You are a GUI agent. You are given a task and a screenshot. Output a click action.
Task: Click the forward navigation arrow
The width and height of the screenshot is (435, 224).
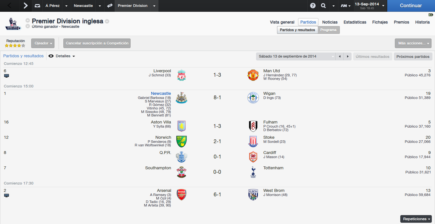(x=25, y=6)
